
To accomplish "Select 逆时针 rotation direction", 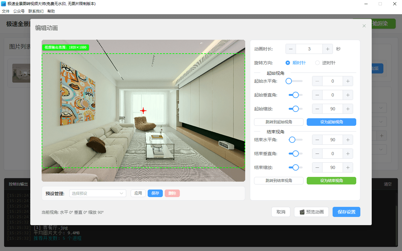I will click(317, 63).
